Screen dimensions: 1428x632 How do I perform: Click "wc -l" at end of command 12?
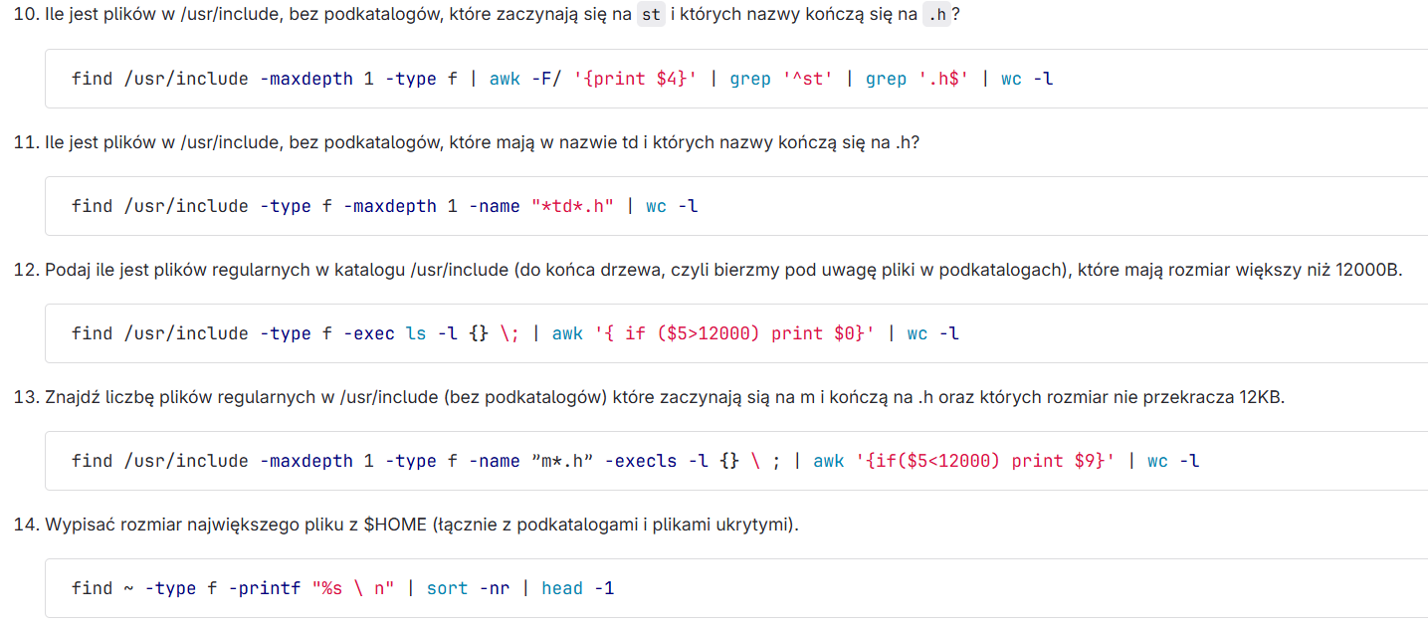932,333
